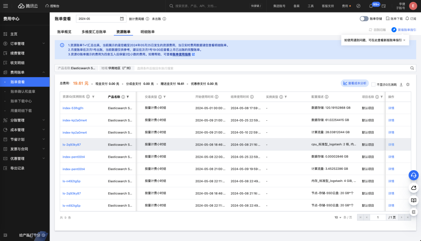421x241 pixels.
Task: Open resource link index-53lhgjfn
Action: click(73, 108)
